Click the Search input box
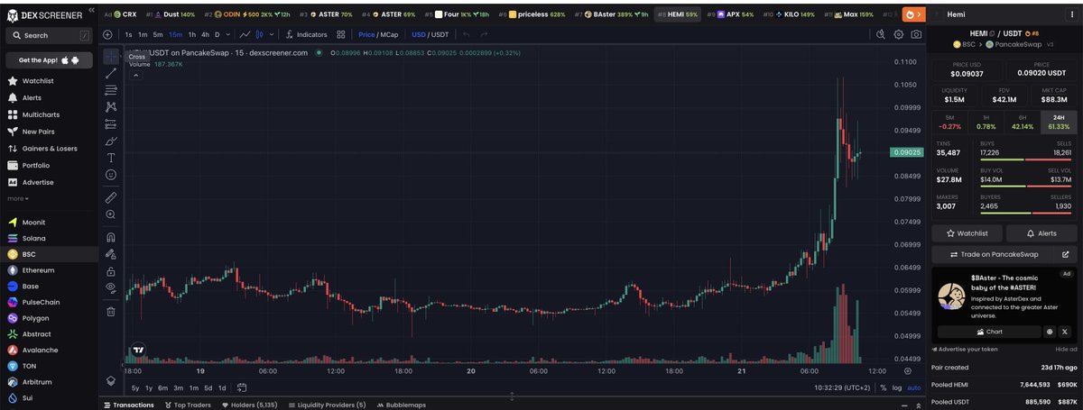The height and width of the screenshot is (410, 1083). coord(49,35)
